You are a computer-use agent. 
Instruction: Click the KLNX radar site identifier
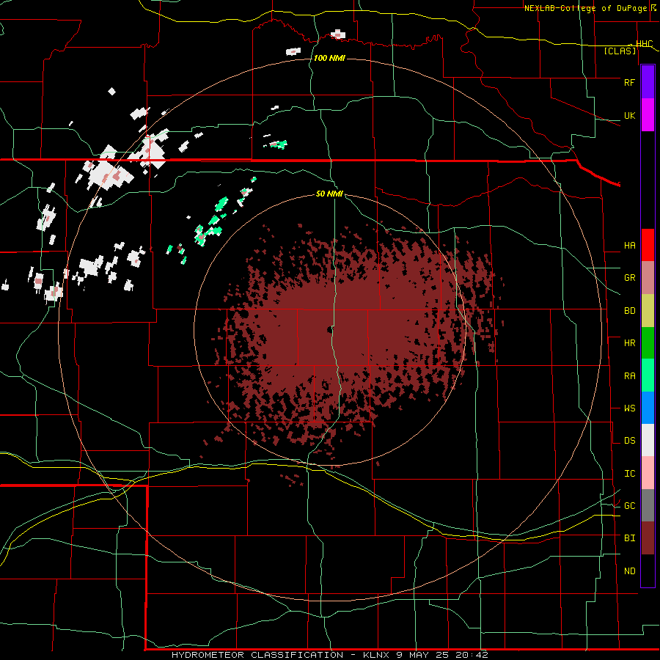(x=376, y=655)
